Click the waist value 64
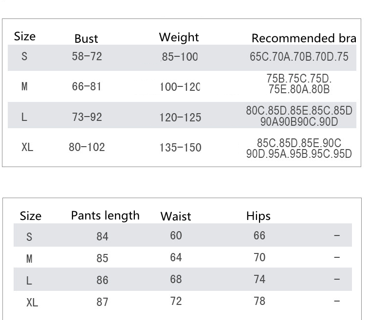The image size is (369, 320). [x=176, y=257]
